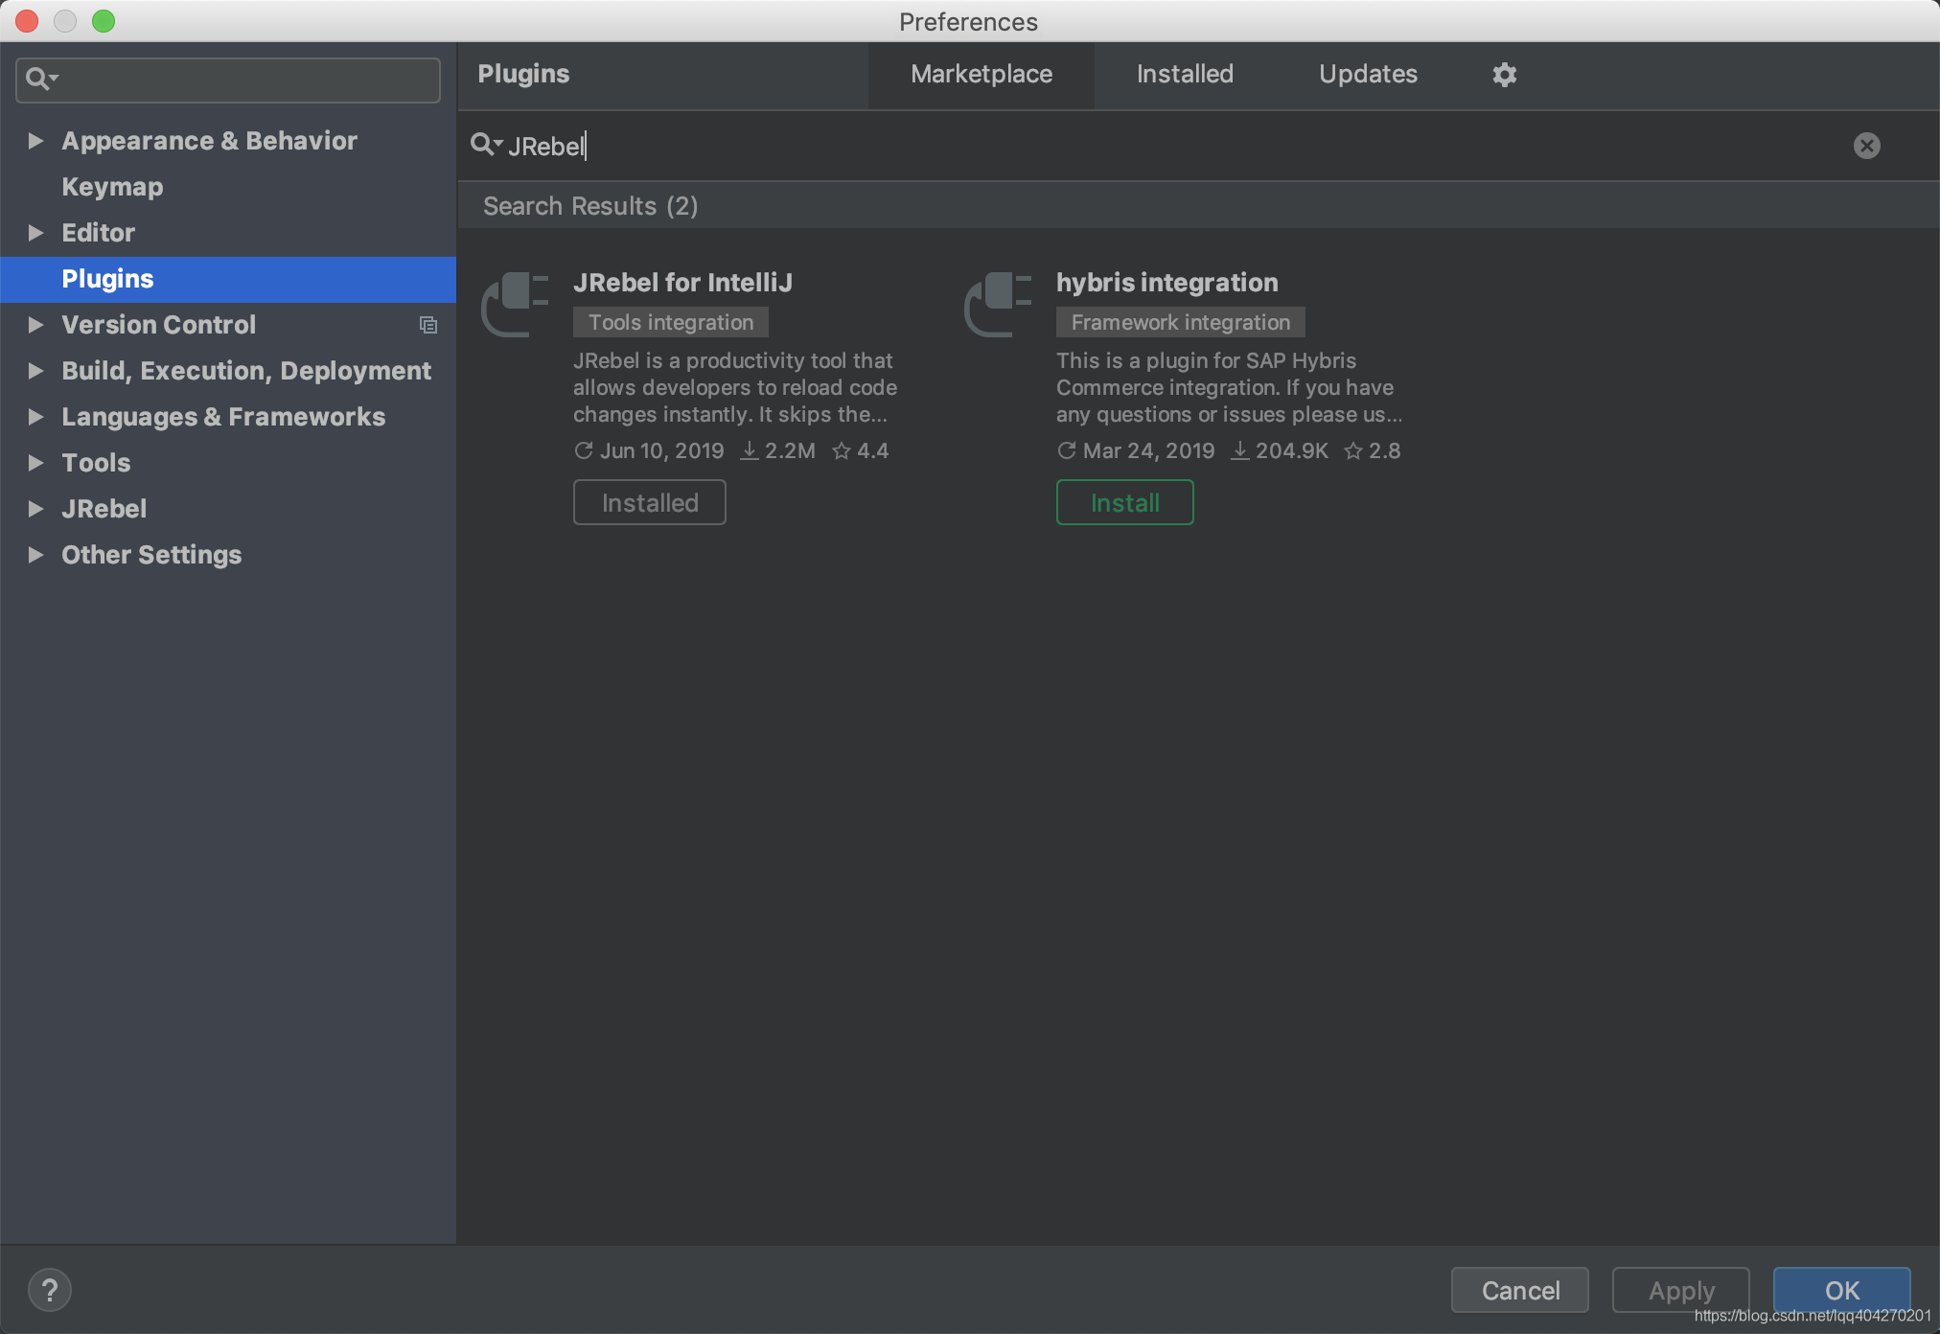Click the Installed button on JRebel for IntelliJ
Image resolution: width=1940 pixels, height=1334 pixels.
tap(649, 501)
